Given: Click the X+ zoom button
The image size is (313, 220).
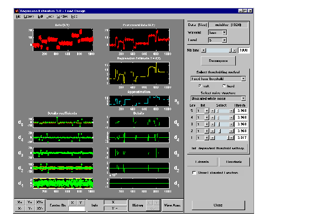Looking at the screenshot, I should (20, 202).
